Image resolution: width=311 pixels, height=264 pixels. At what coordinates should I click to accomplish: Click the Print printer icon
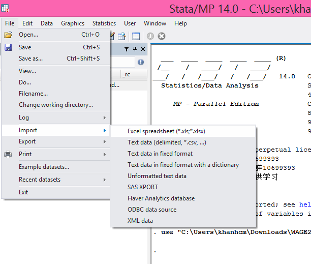coord(8,154)
